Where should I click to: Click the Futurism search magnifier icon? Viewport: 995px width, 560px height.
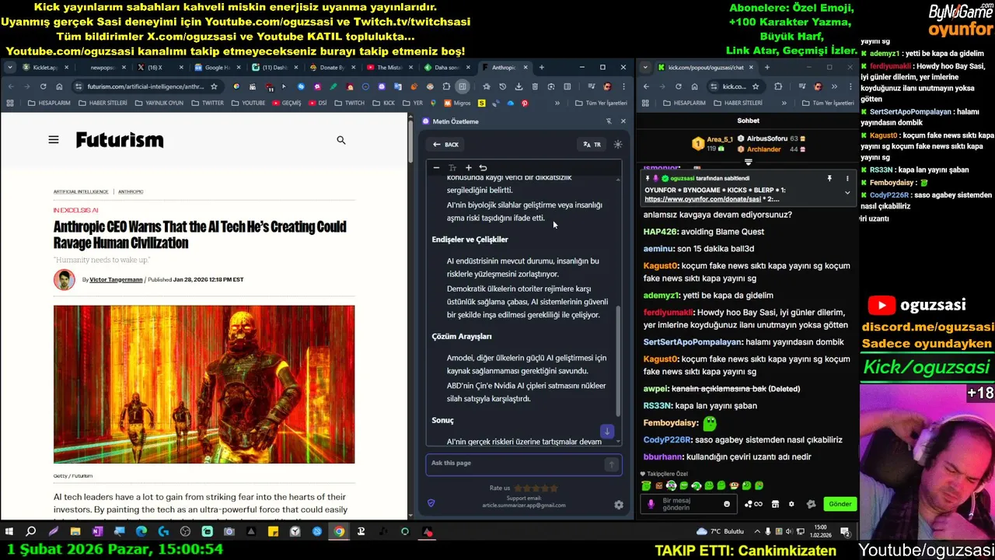coord(340,140)
